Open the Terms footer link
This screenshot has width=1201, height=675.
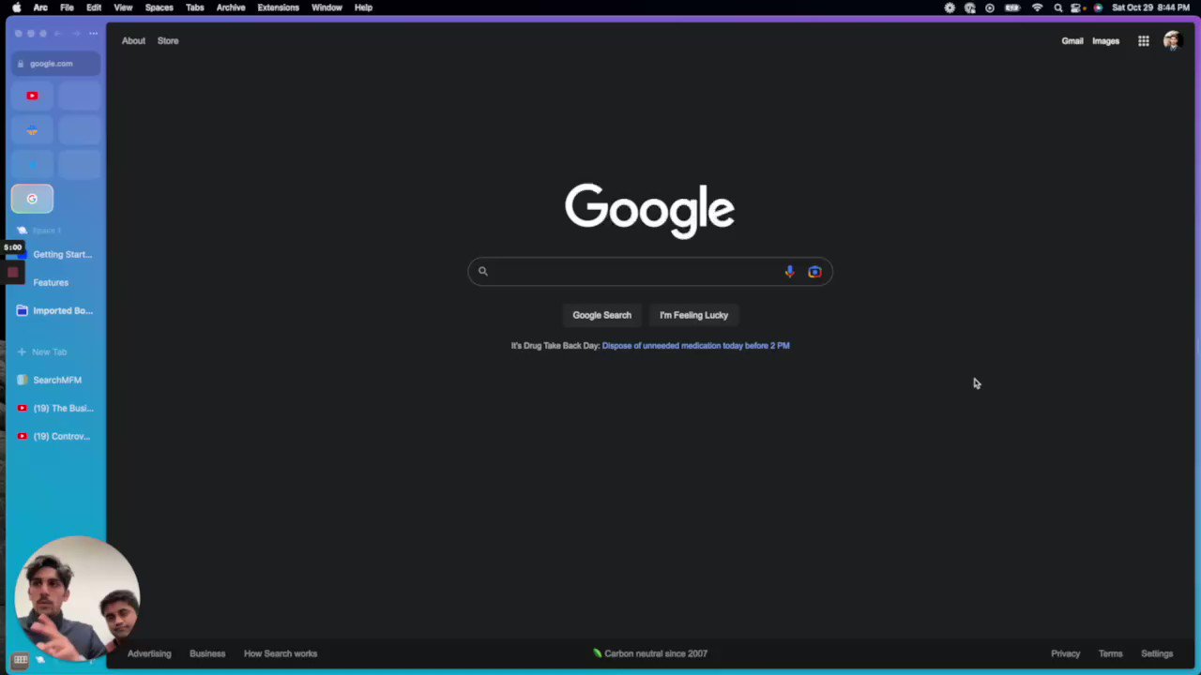point(1110,653)
